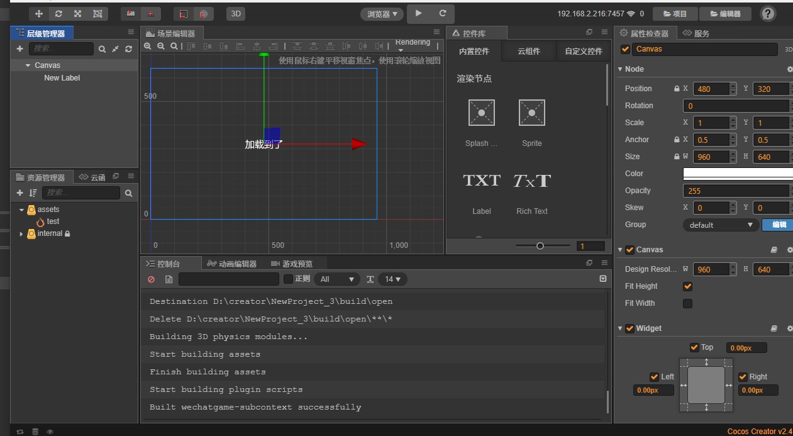Switch to the 服务 tab
The height and width of the screenshot is (436, 793).
696,33
